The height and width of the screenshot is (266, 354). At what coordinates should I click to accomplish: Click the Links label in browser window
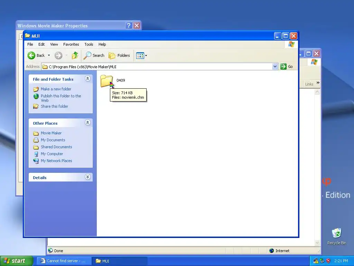309,84
